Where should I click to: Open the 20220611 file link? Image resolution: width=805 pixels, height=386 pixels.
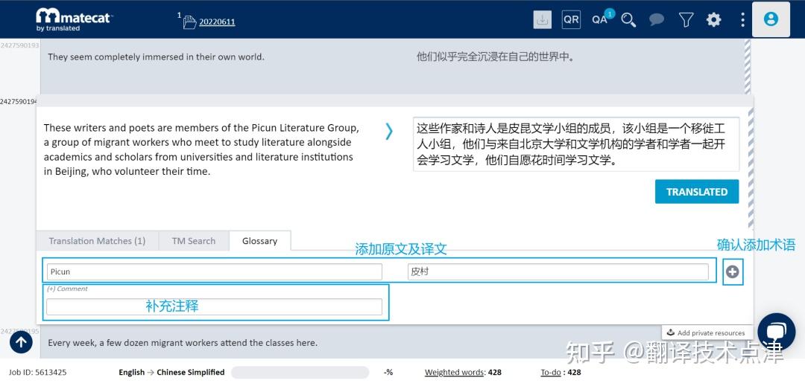[217, 22]
